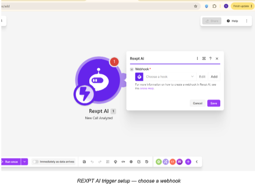Click the redo icon in toolbar
Screen dimensions: 255x186
100,162
